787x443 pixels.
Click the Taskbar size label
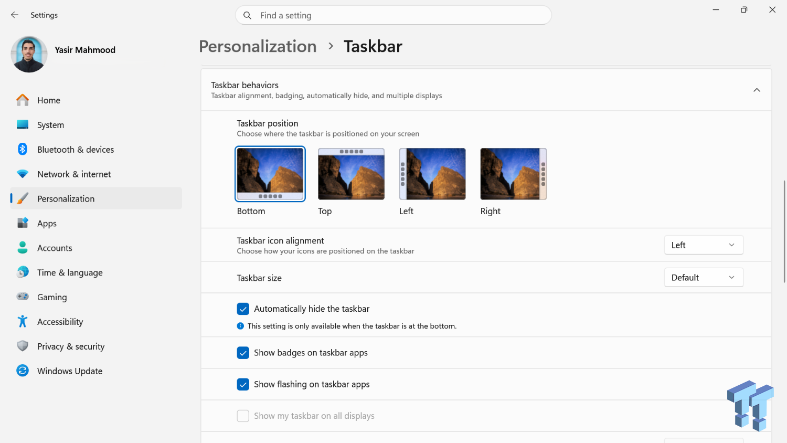pos(259,278)
